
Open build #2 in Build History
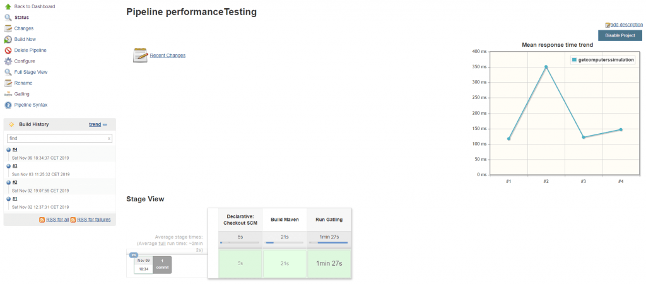(15, 182)
